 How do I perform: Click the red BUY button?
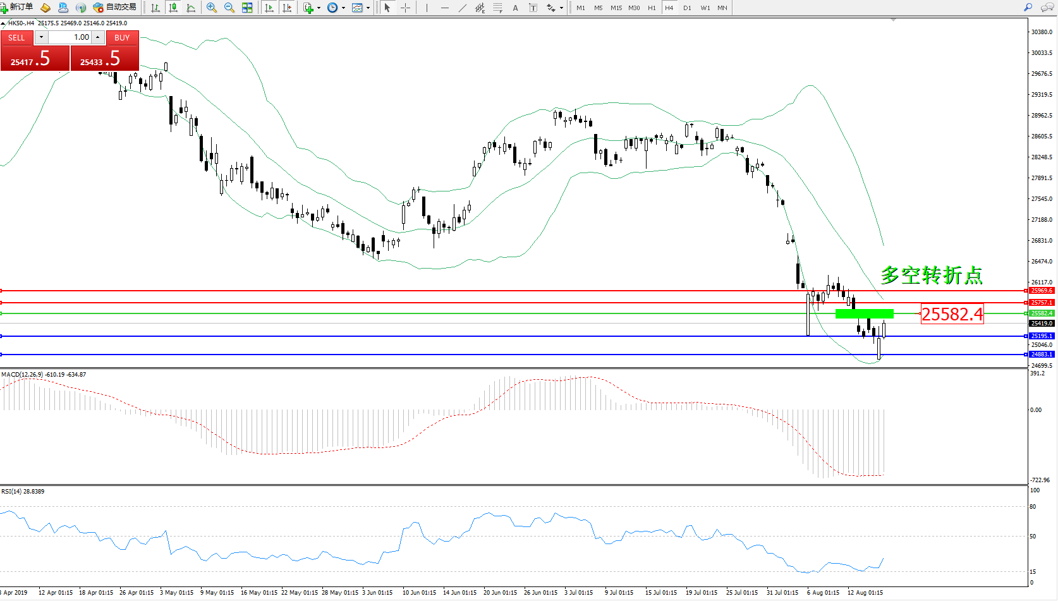pyautogui.click(x=122, y=38)
